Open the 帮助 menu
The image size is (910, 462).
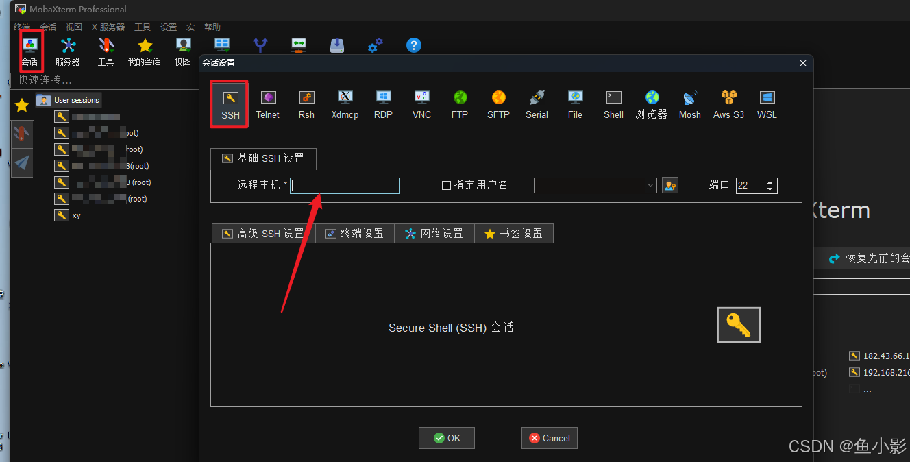tap(212, 27)
